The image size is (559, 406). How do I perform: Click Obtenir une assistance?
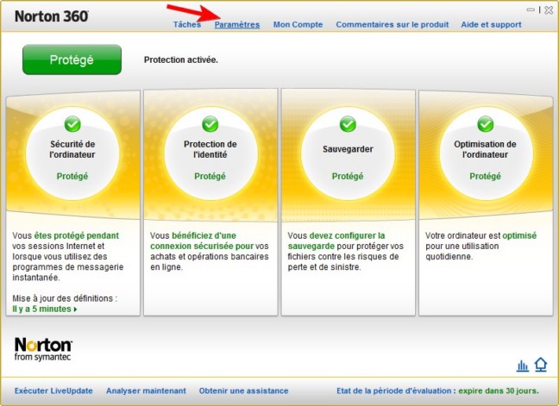tap(243, 390)
